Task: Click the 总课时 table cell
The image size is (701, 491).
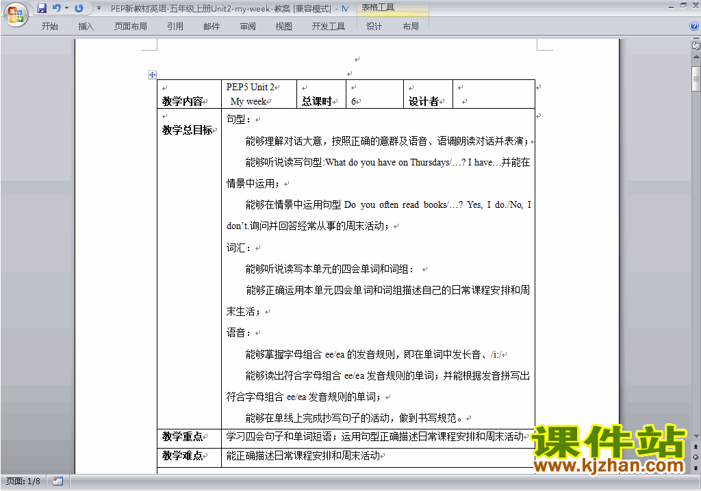Action: pos(321,94)
